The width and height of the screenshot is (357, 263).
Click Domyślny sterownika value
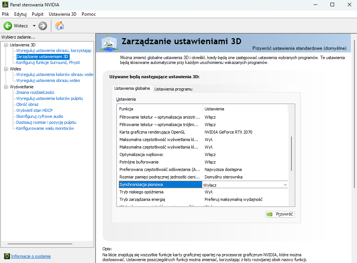pyautogui.click(x=223, y=177)
